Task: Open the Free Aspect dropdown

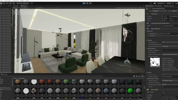Action: pyautogui.click(x=28, y=8)
